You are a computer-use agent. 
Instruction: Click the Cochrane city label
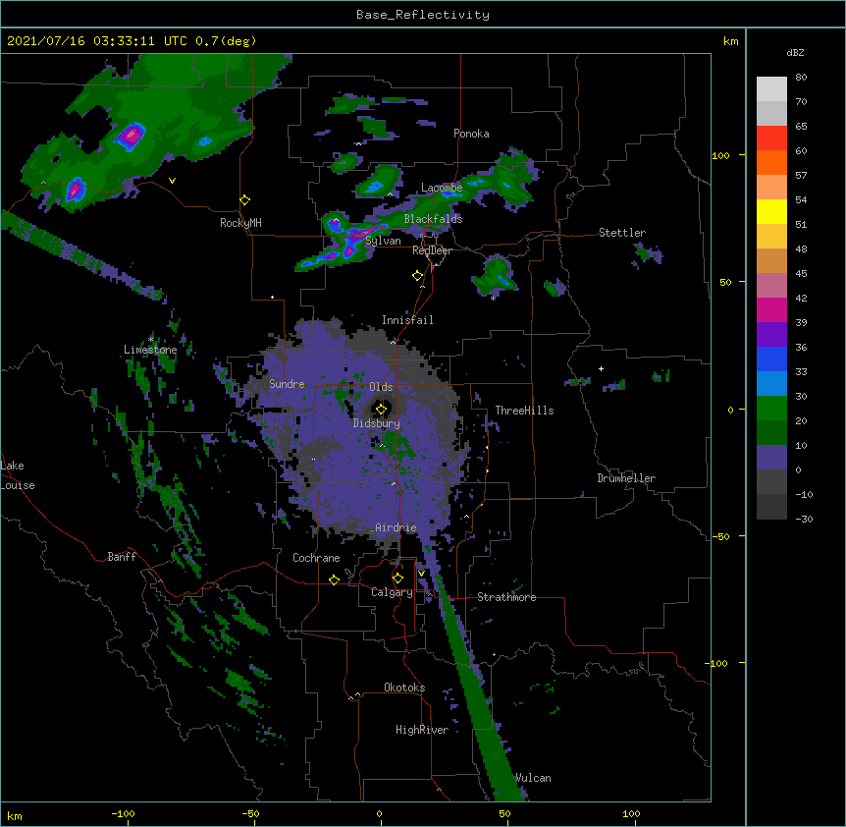tap(316, 558)
